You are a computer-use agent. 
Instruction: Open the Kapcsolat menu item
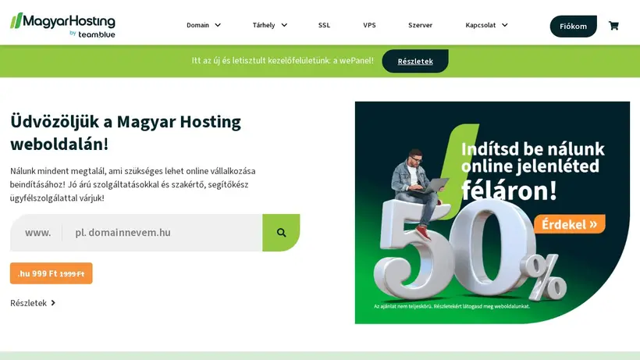[481, 25]
